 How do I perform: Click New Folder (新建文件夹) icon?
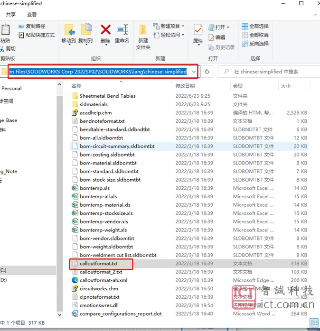click(143, 30)
